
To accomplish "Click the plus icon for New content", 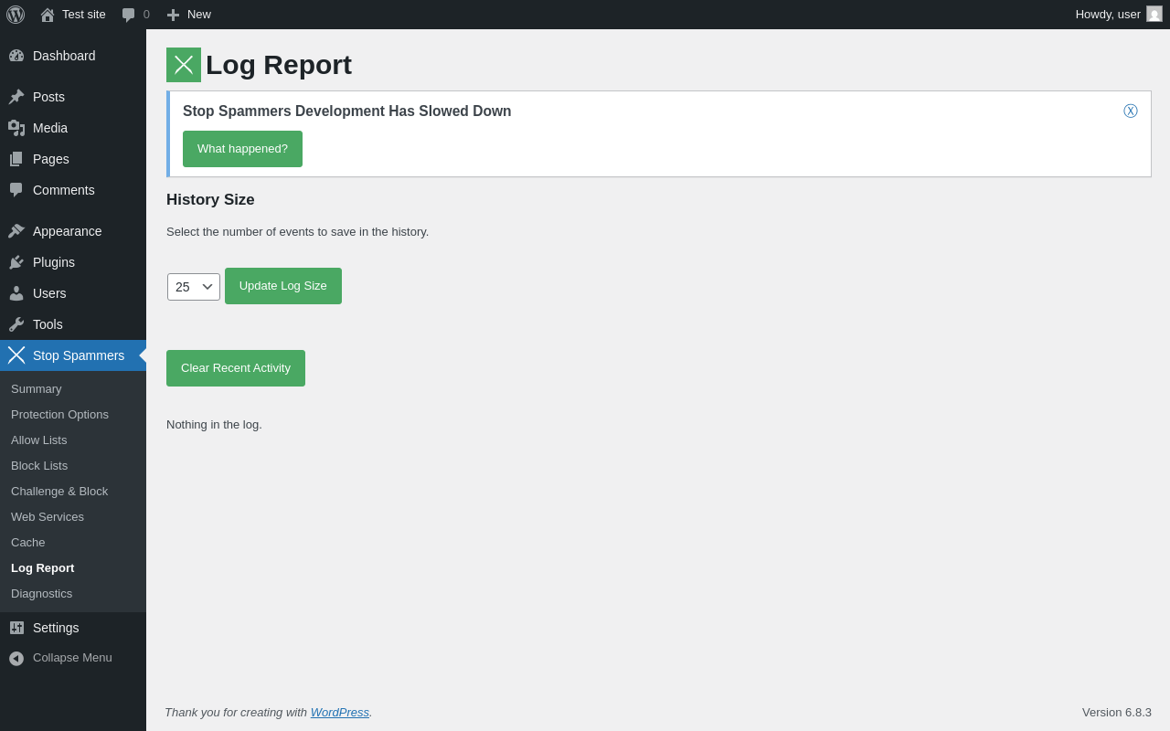I will pyautogui.click(x=173, y=15).
